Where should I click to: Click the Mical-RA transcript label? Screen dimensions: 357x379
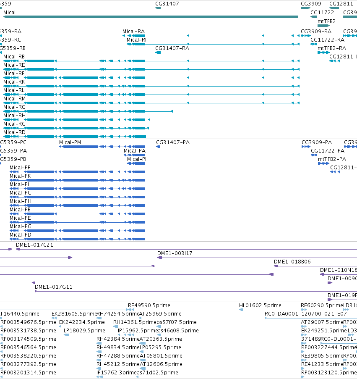133,32
